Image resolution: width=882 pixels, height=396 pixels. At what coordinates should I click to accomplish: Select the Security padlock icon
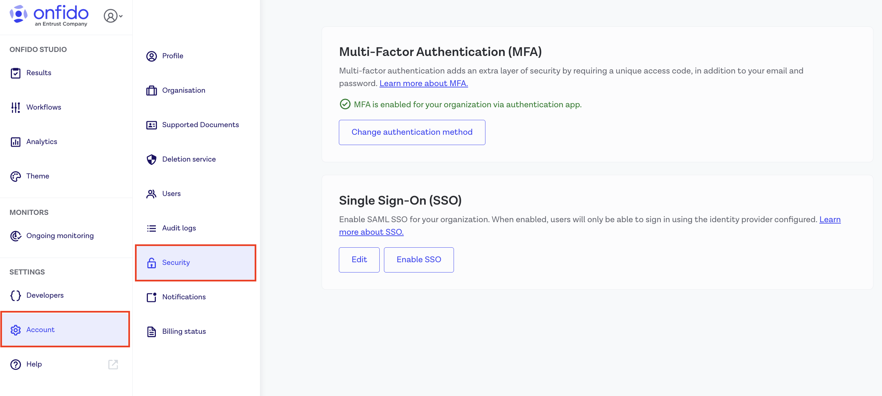coord(151,263)
